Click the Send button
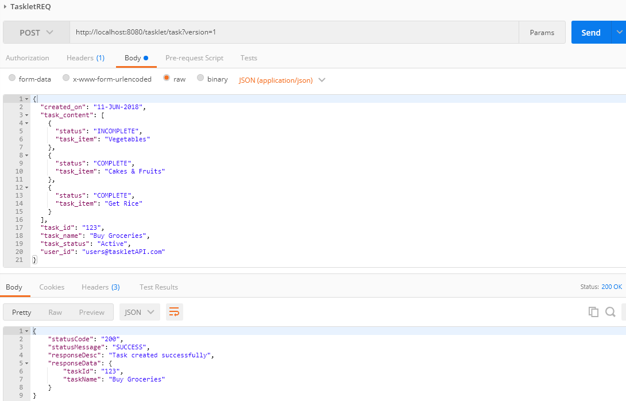Image resolution: width=626 pixels, height=401 pixels. (590, 32)
